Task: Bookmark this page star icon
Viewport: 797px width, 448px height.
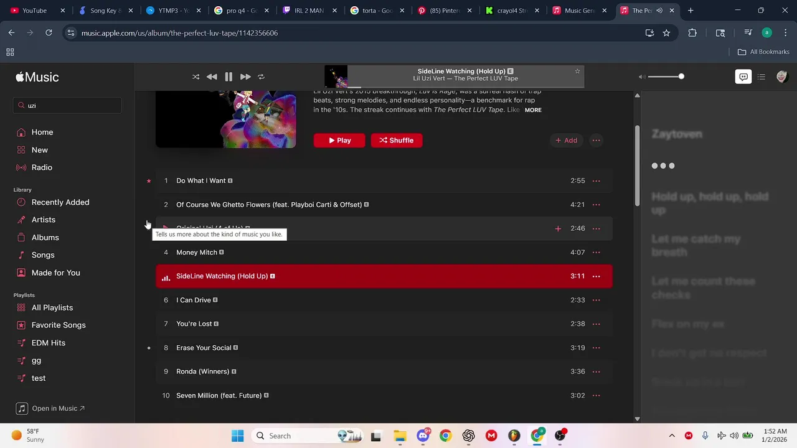Action: coord(666,33)
